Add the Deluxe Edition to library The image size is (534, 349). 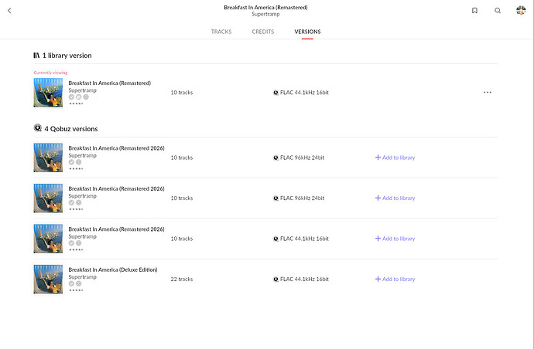[395, 279]
